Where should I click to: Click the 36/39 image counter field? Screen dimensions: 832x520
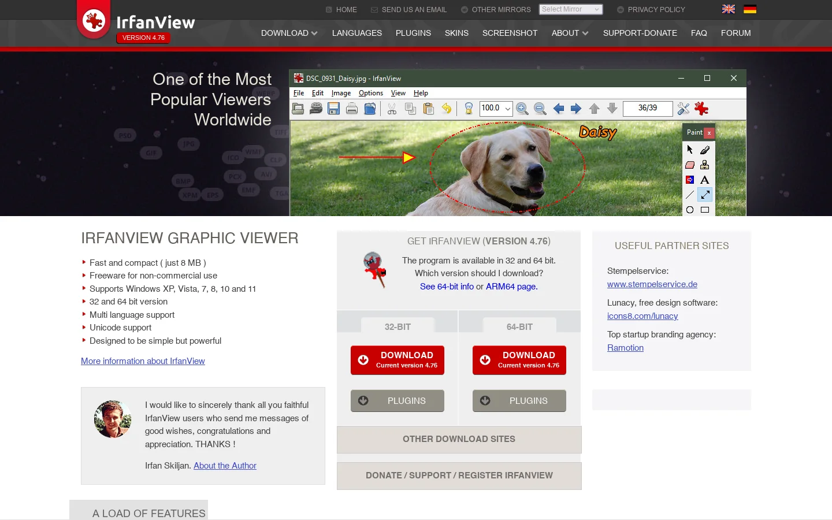coord(648,109)
